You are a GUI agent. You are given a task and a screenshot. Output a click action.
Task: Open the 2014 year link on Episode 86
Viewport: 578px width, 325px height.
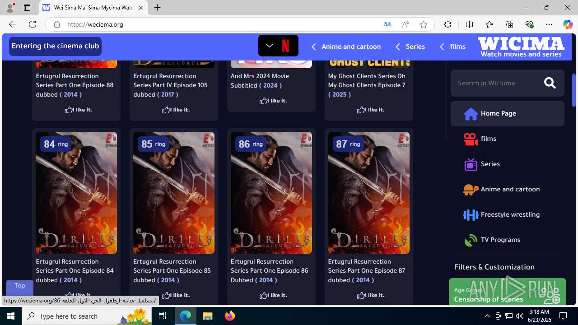(x=266, y=280)
